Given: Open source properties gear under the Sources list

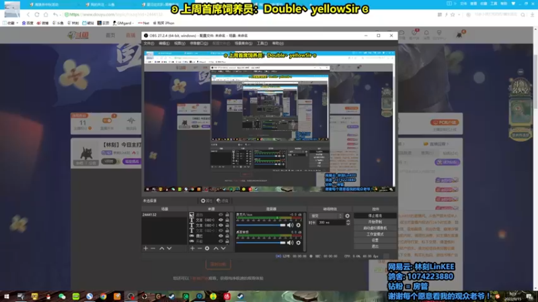Looking at the screenshot, I should click(207, 248).
